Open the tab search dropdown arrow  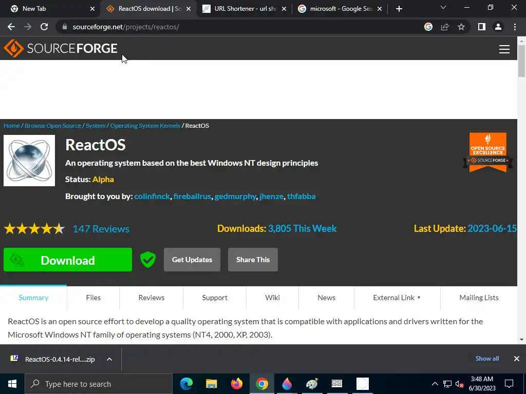click(x=443, y=7)
